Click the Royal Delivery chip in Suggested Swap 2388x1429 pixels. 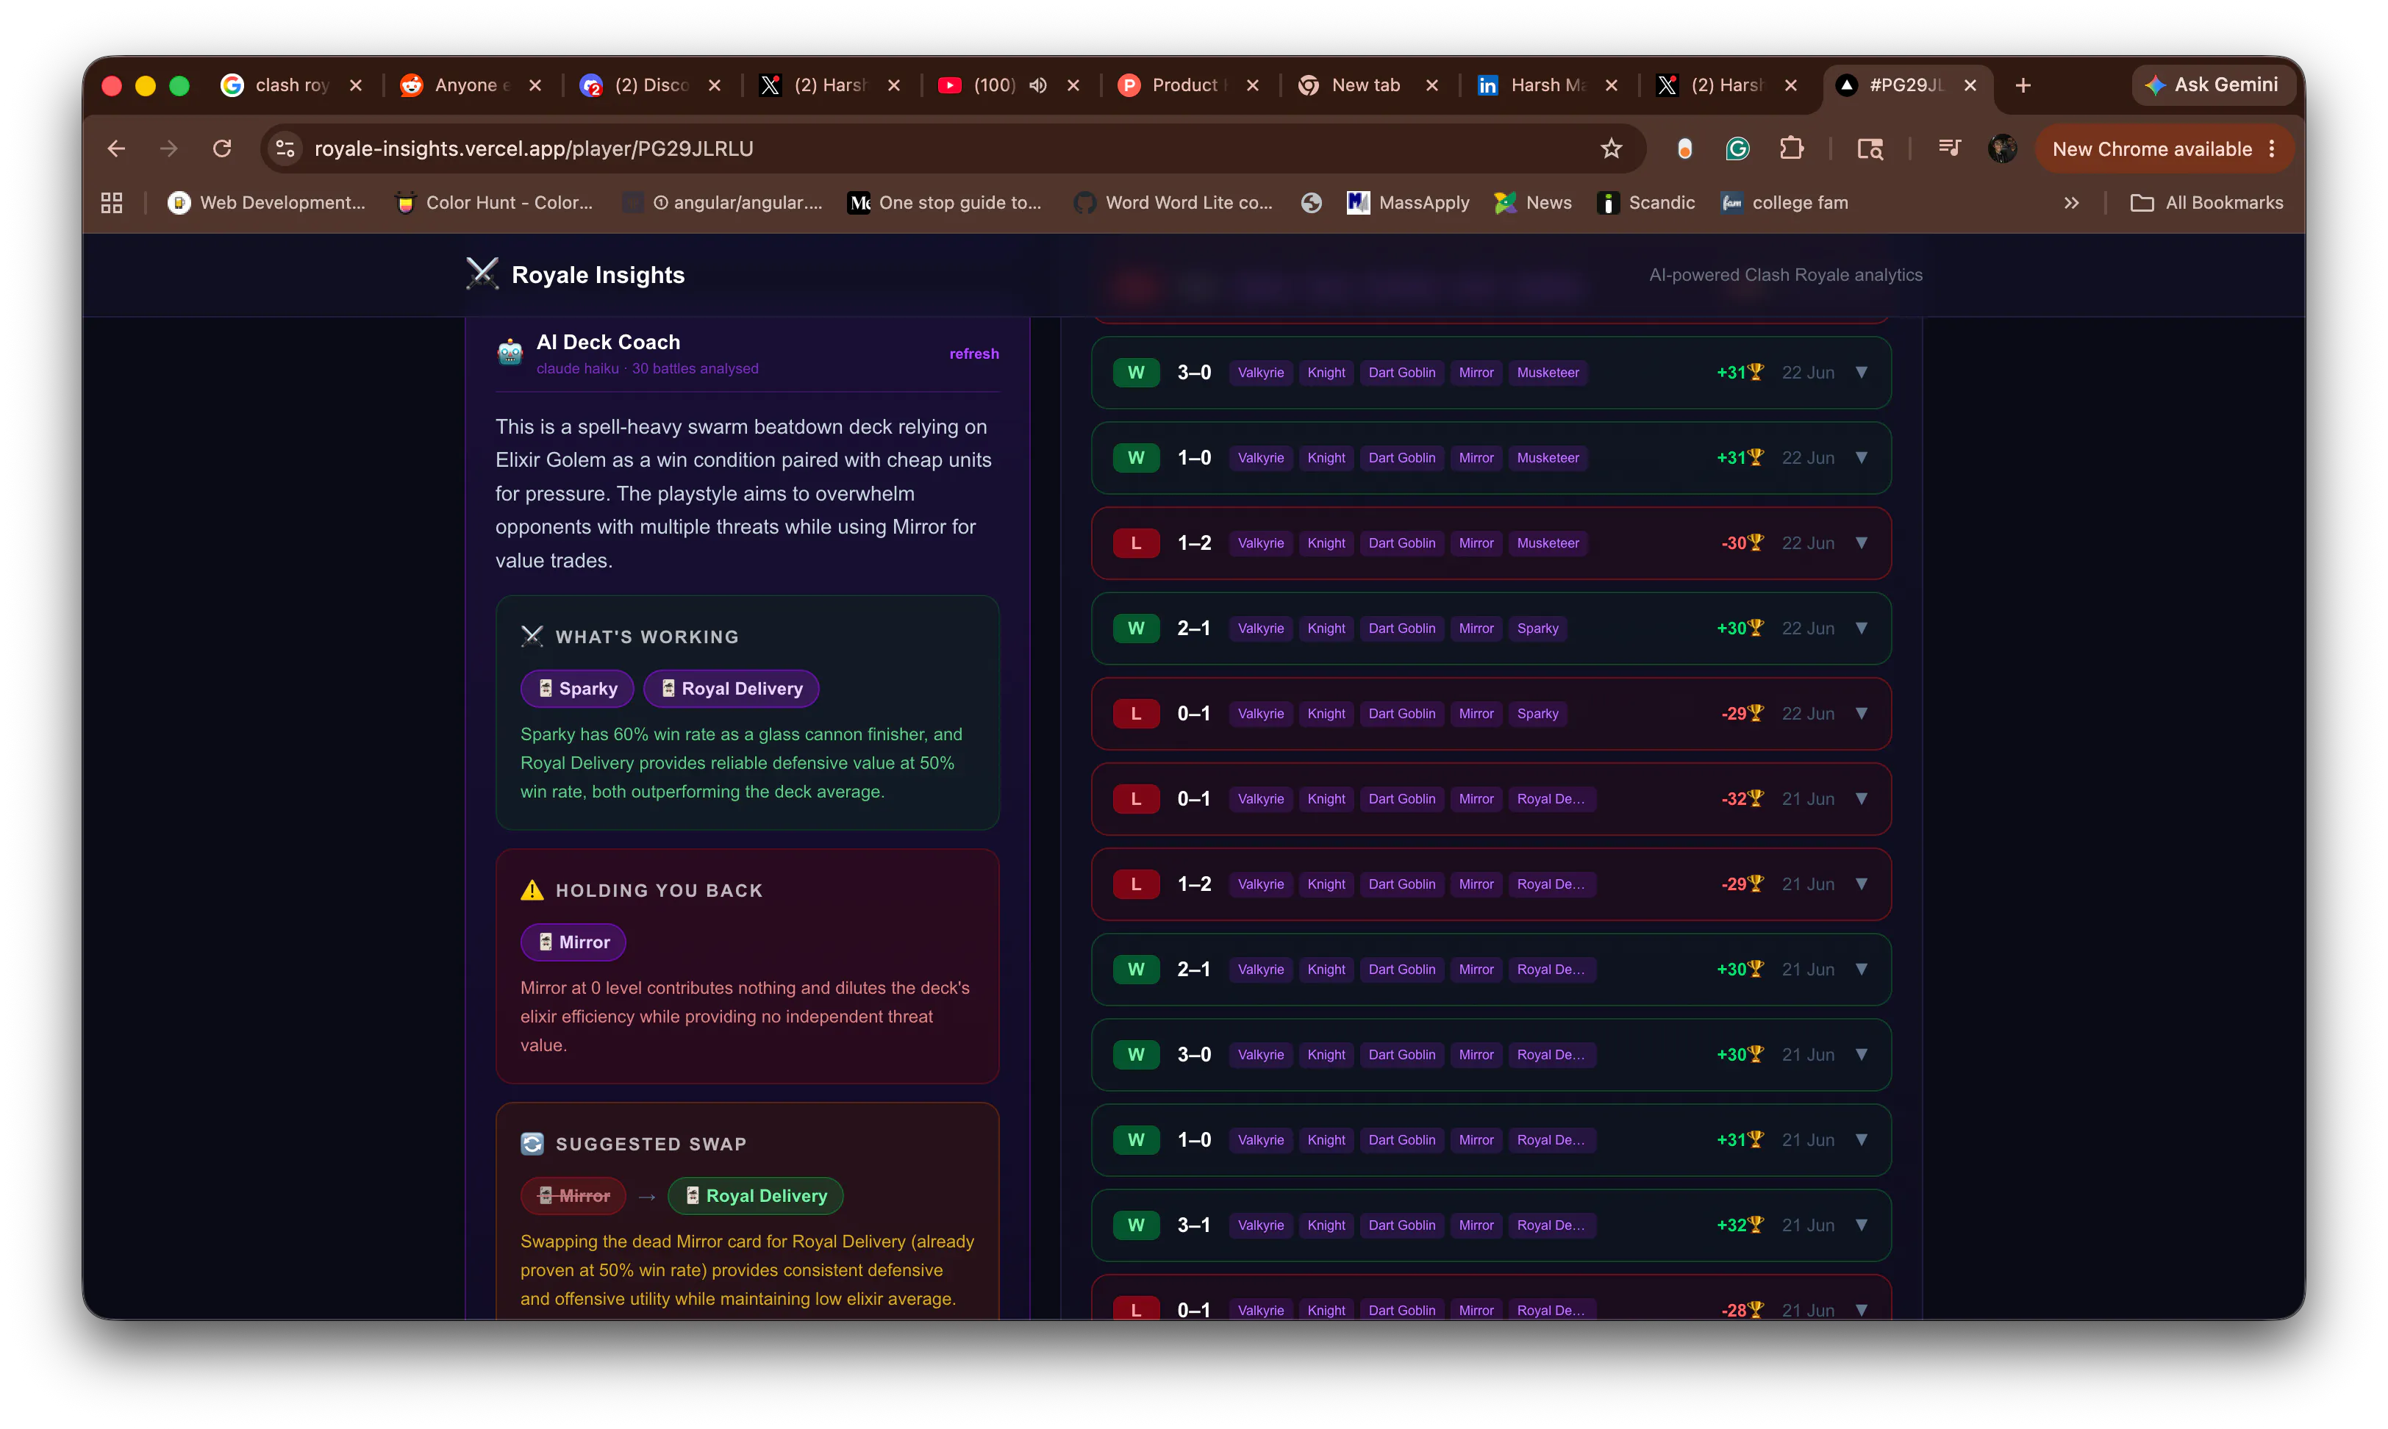[x=755, y=1195]
